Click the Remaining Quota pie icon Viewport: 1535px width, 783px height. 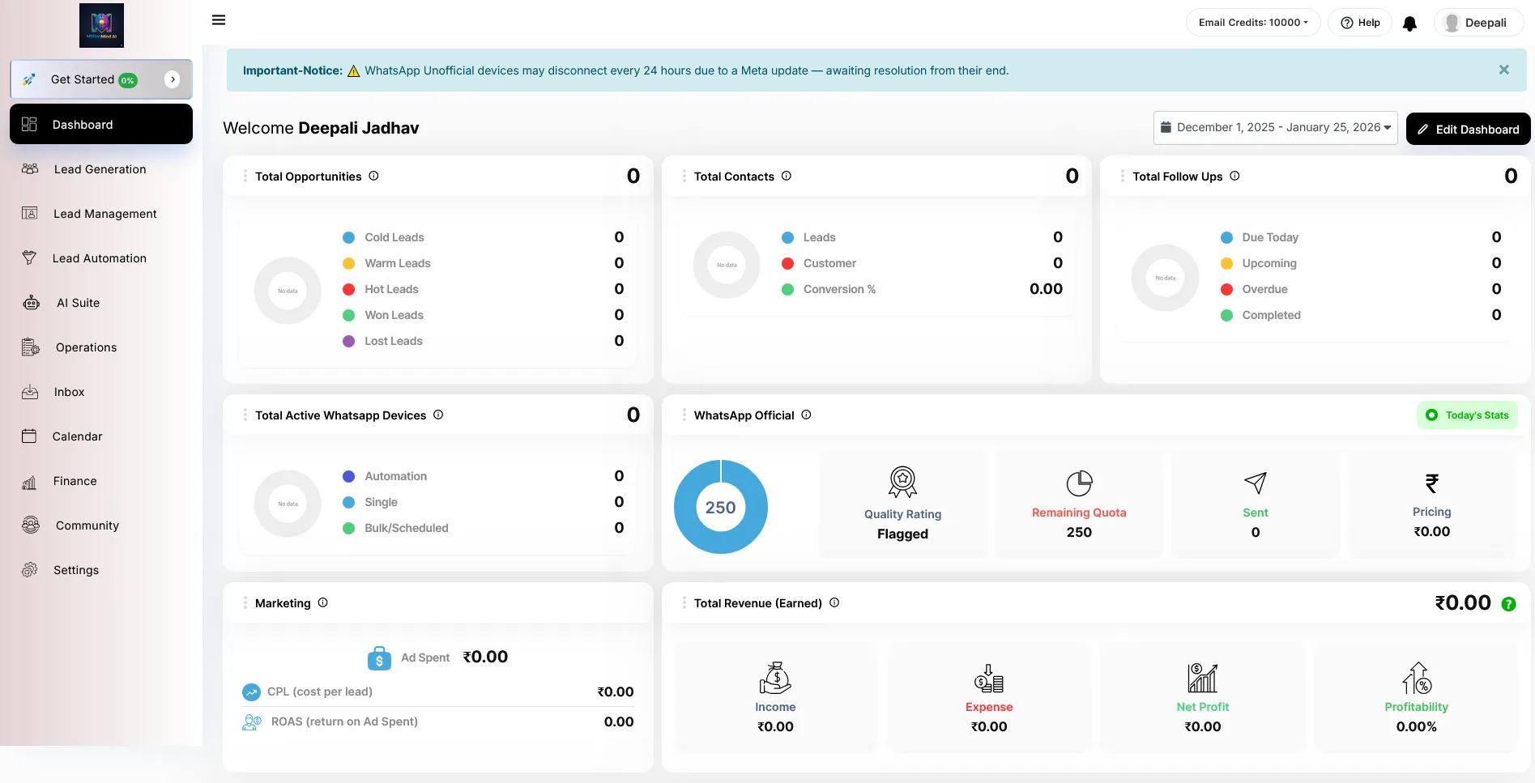pyautogui.click(x=1079, y=483)
